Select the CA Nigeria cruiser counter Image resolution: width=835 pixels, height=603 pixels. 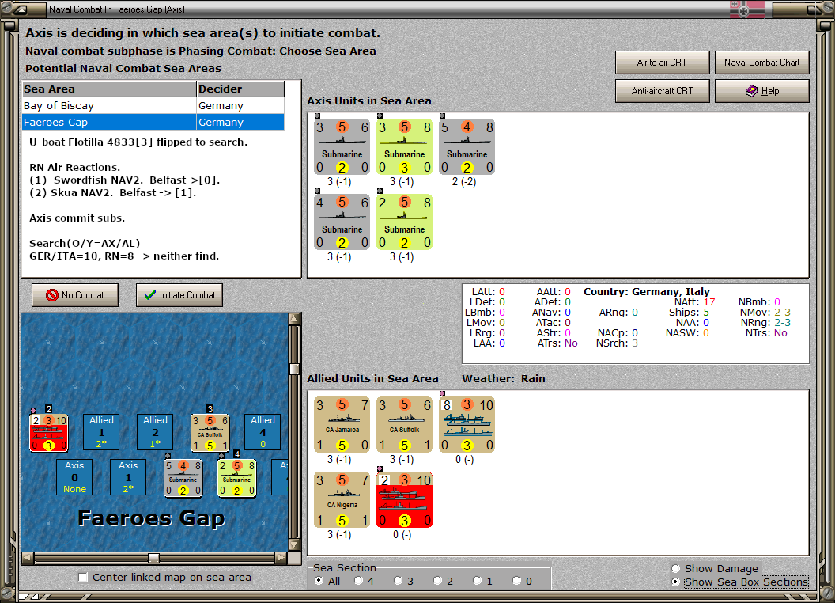click(342, 500)
